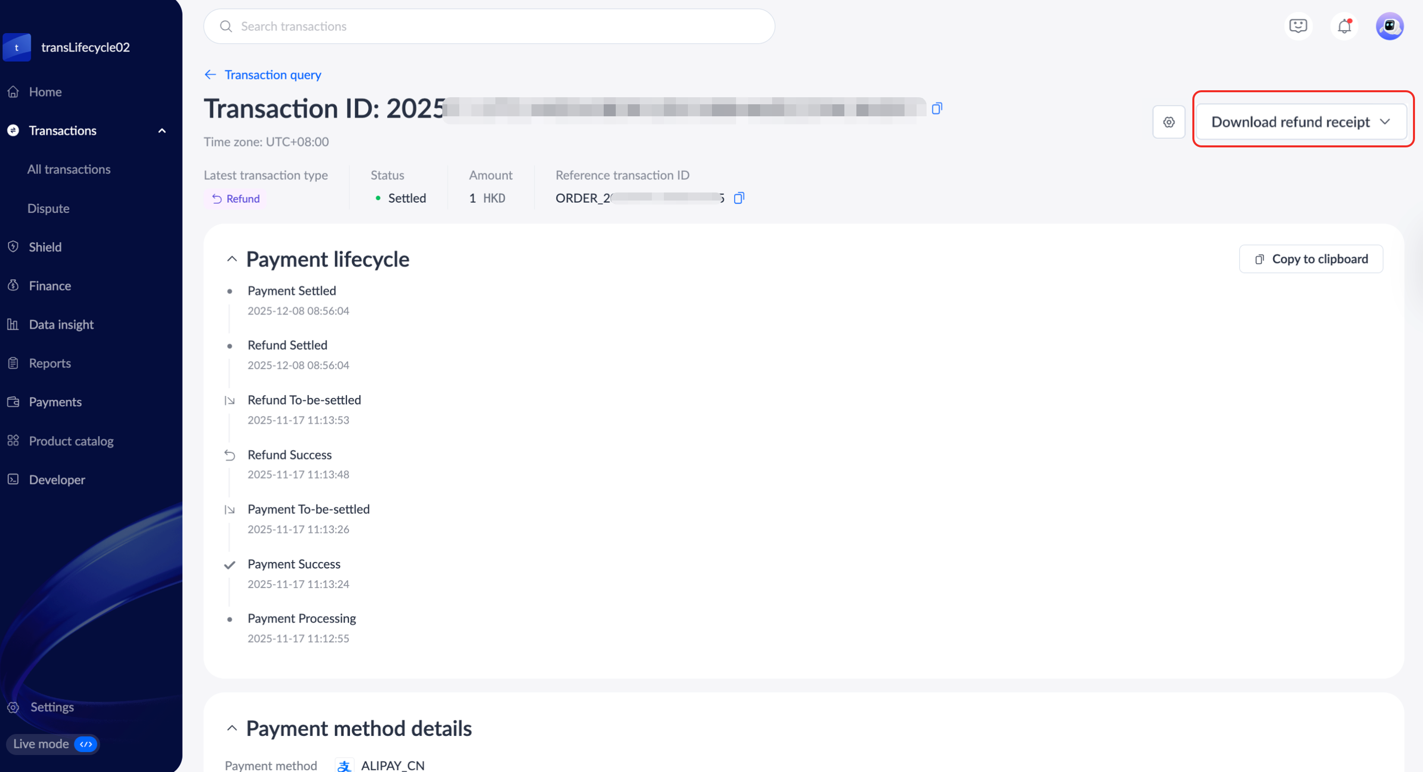Go to Dispute in sidebar

(x=49, y=208)
